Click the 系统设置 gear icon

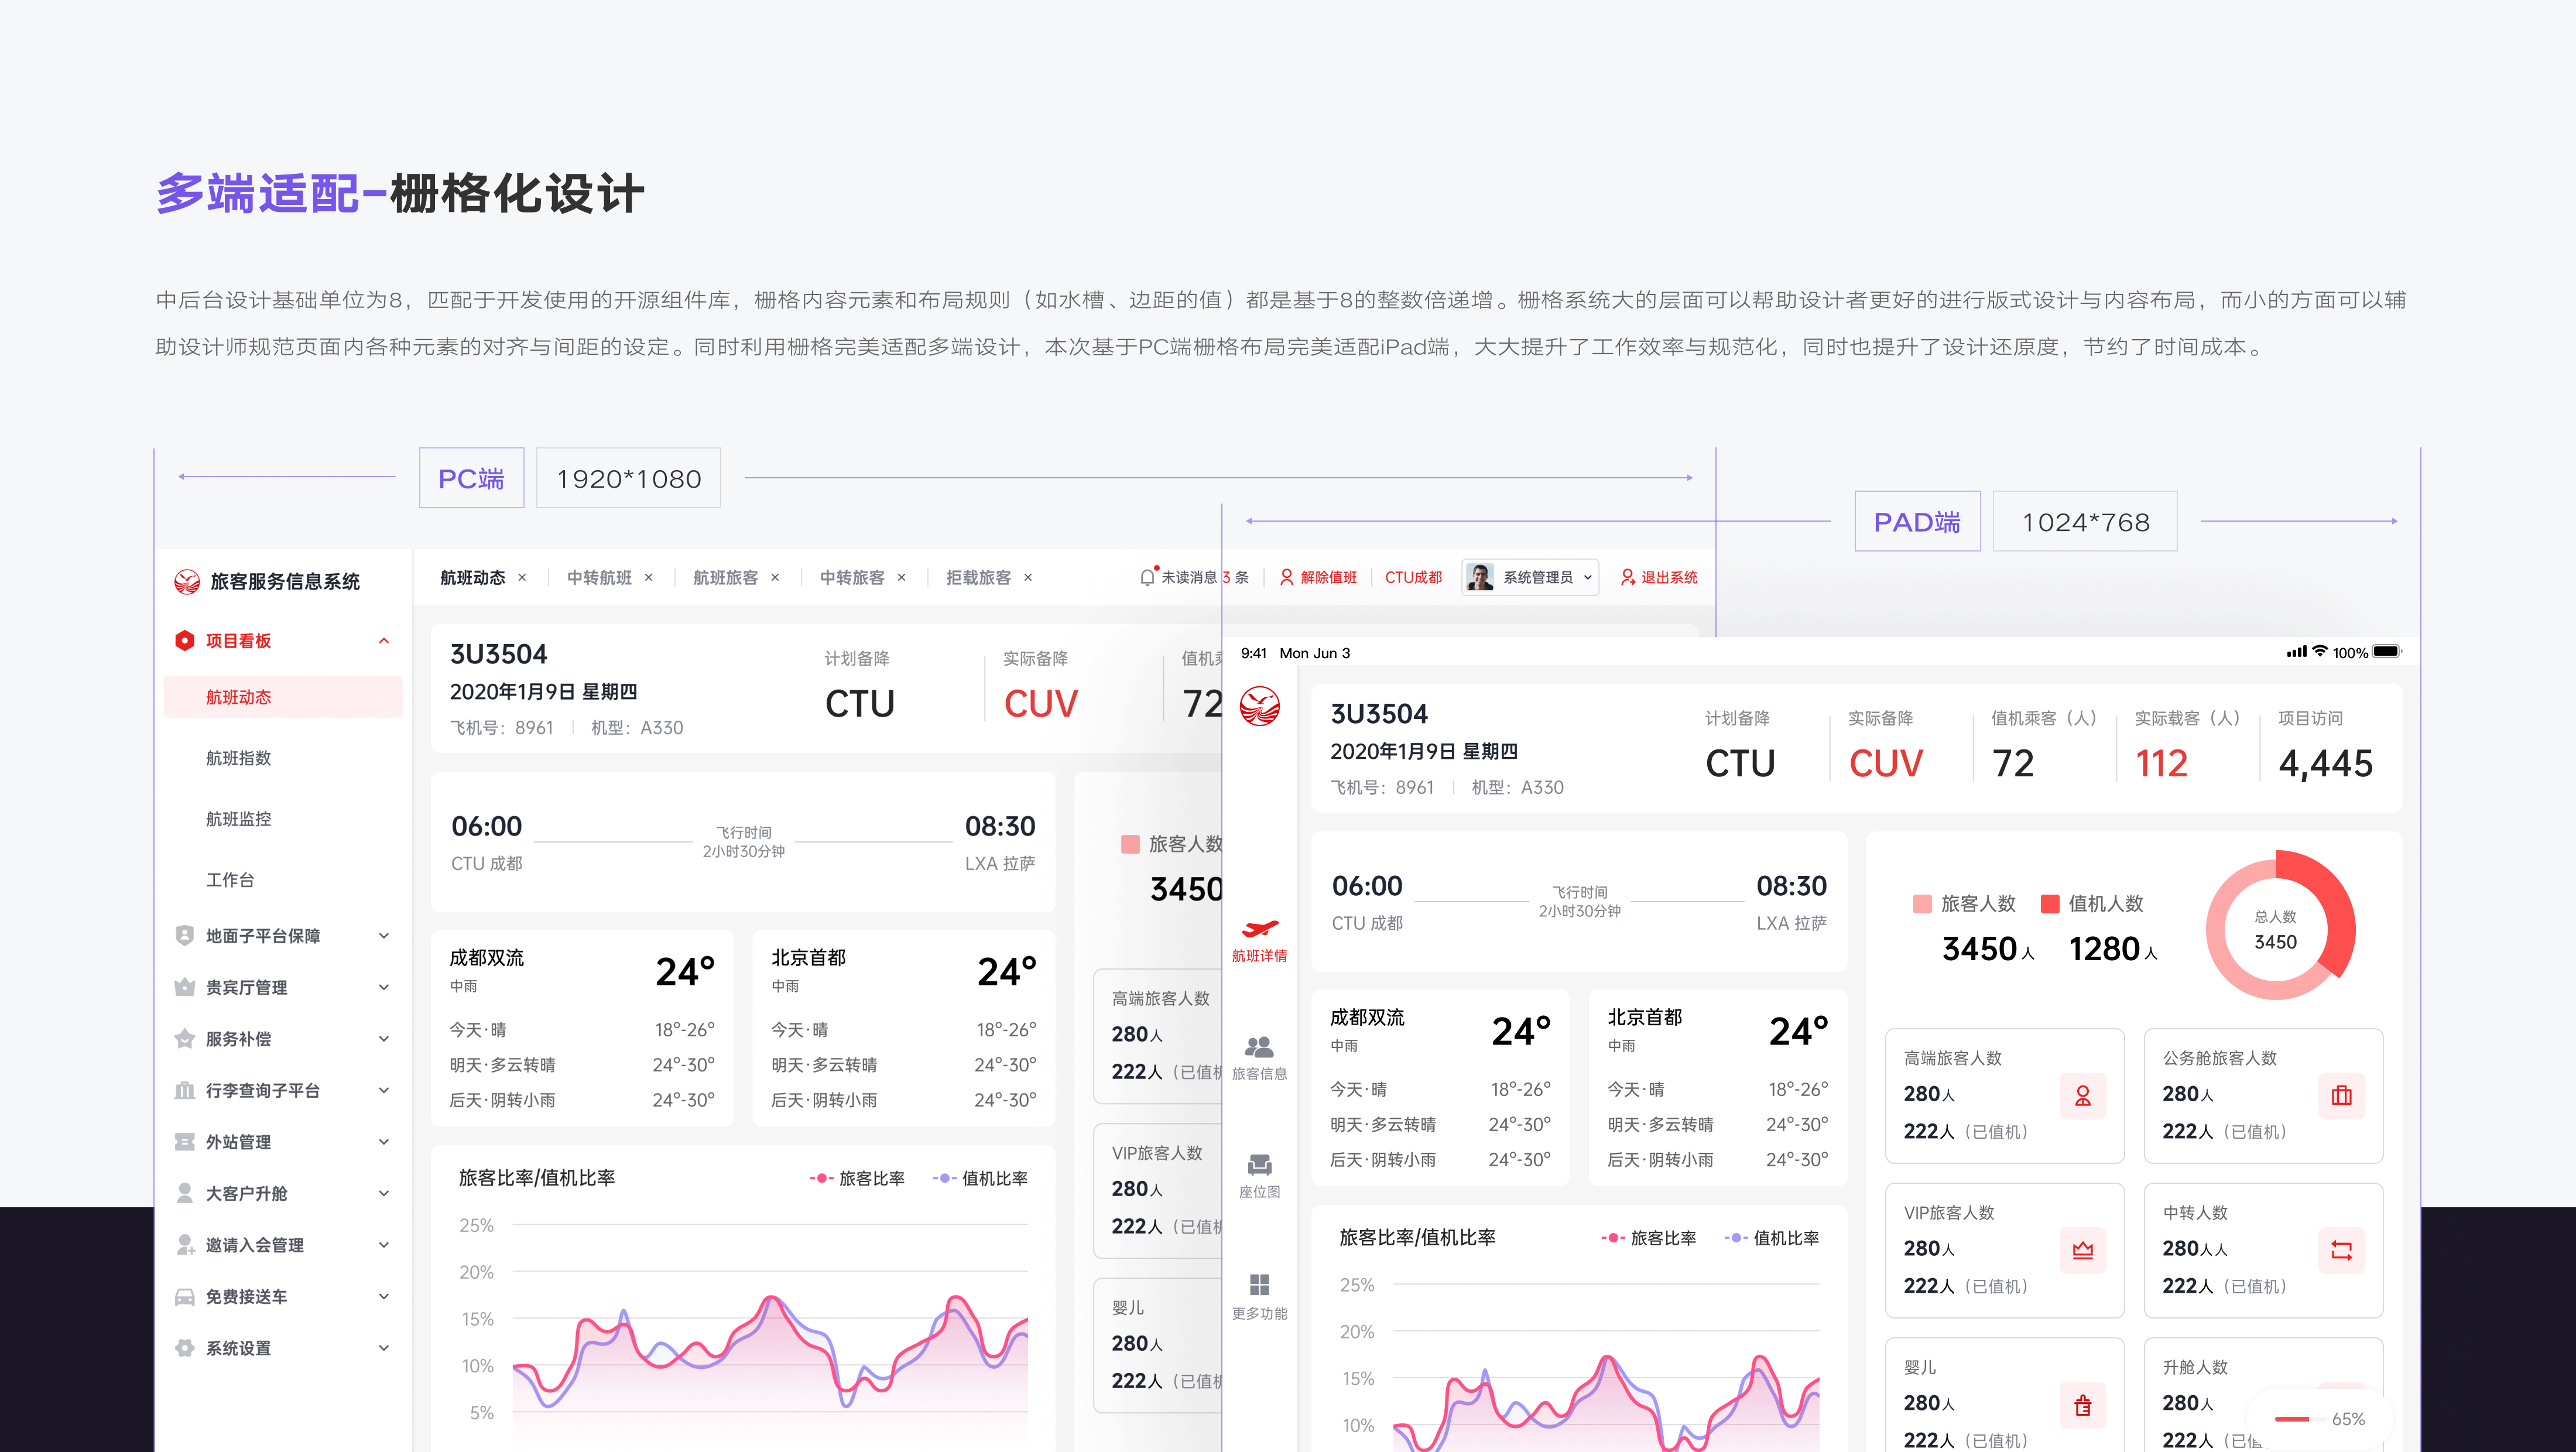coord(184,1348)
